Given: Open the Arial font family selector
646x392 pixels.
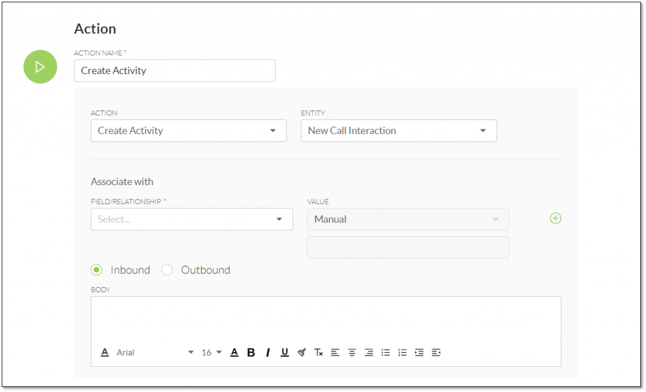Looking at the screenshot, I should click(151, 352).
